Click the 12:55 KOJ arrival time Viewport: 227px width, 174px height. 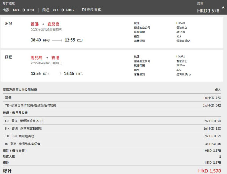click(74, 40)
